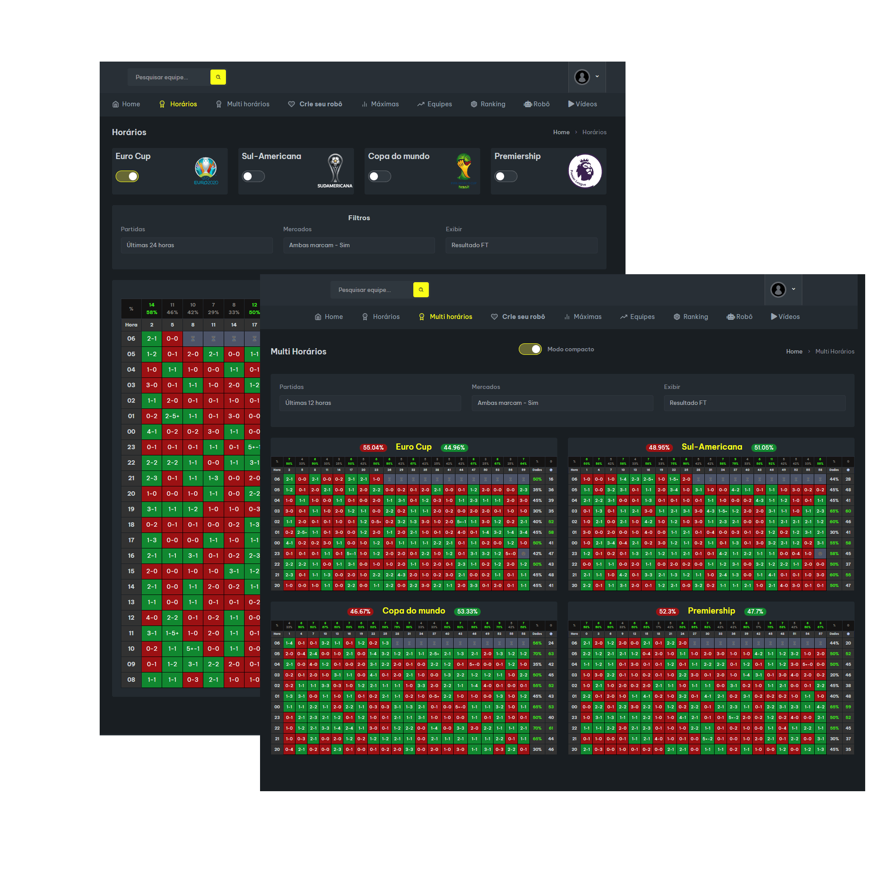Turn on the Copa do mundo toggle
Image resolution: width=886 pixels, height=886 pixels.
tap(380, 176)
